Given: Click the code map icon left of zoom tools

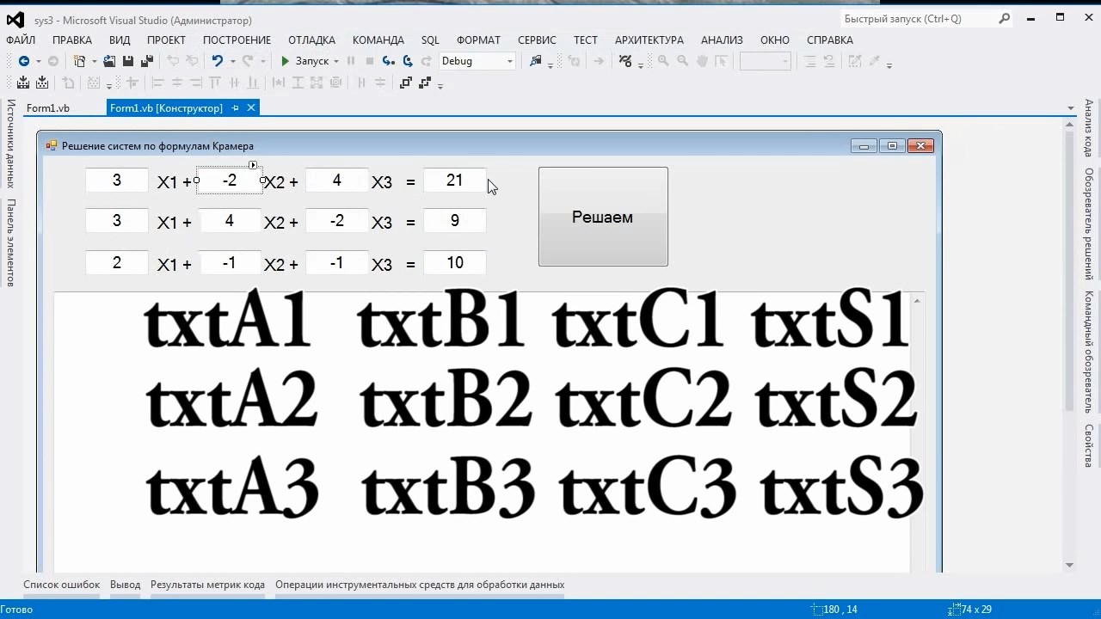Looking at the screenshot, I should 626,61.
